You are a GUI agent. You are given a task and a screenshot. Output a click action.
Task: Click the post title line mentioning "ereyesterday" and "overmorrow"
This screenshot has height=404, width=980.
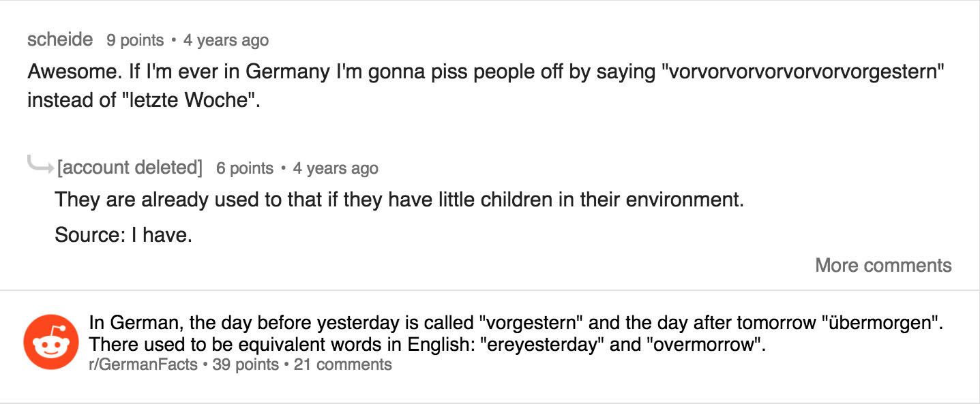[x=428, y=343]
